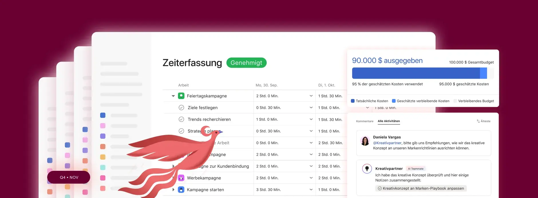The width and height of the screenshot is (538, 198).
Task: Click the Zeiterfassung page title
Action: [192, 63]
